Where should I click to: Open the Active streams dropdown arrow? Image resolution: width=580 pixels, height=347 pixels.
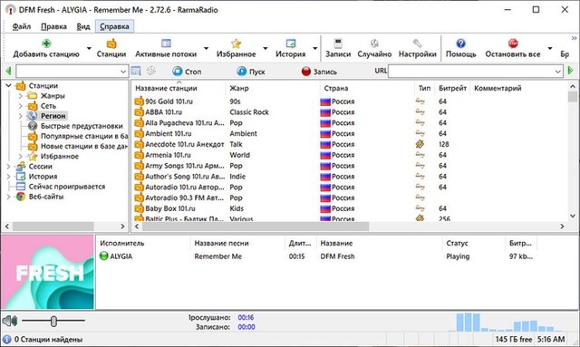[206, 48]
